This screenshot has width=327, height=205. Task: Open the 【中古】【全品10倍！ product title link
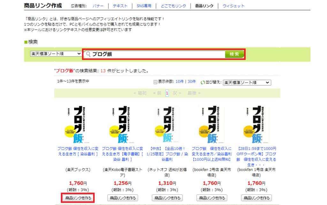(x=167, y=154)
